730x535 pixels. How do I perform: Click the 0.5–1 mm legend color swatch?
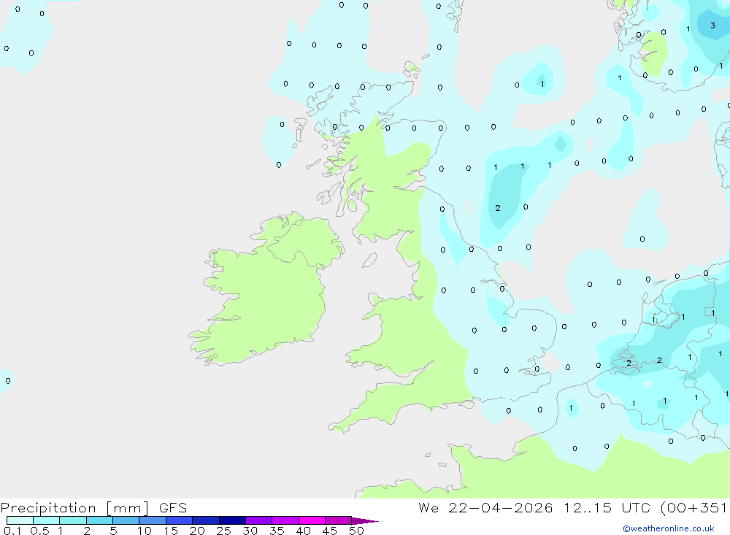tap(47, 520)
